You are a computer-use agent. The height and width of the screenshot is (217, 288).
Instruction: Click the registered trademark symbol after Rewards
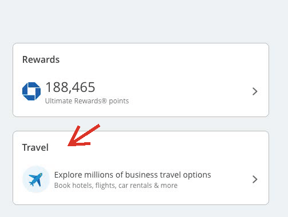click(x=104, y=101)
